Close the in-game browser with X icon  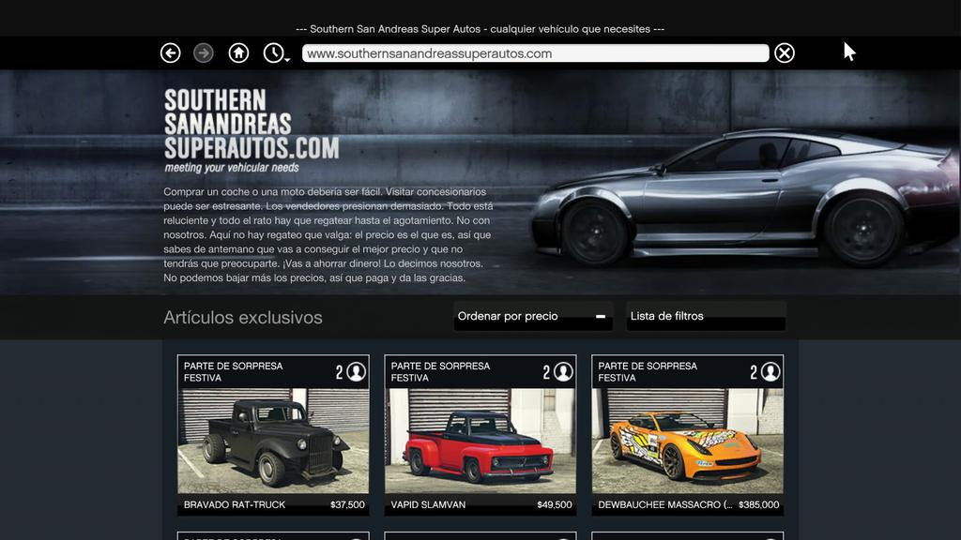pos(784,53)
